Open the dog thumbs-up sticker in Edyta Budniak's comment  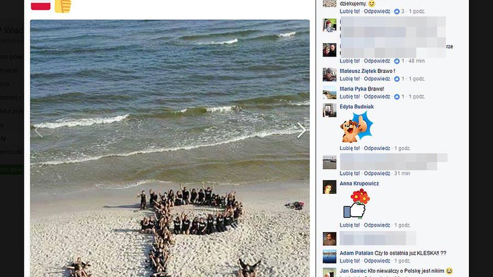pyautogui.click(x=357, y=127)
